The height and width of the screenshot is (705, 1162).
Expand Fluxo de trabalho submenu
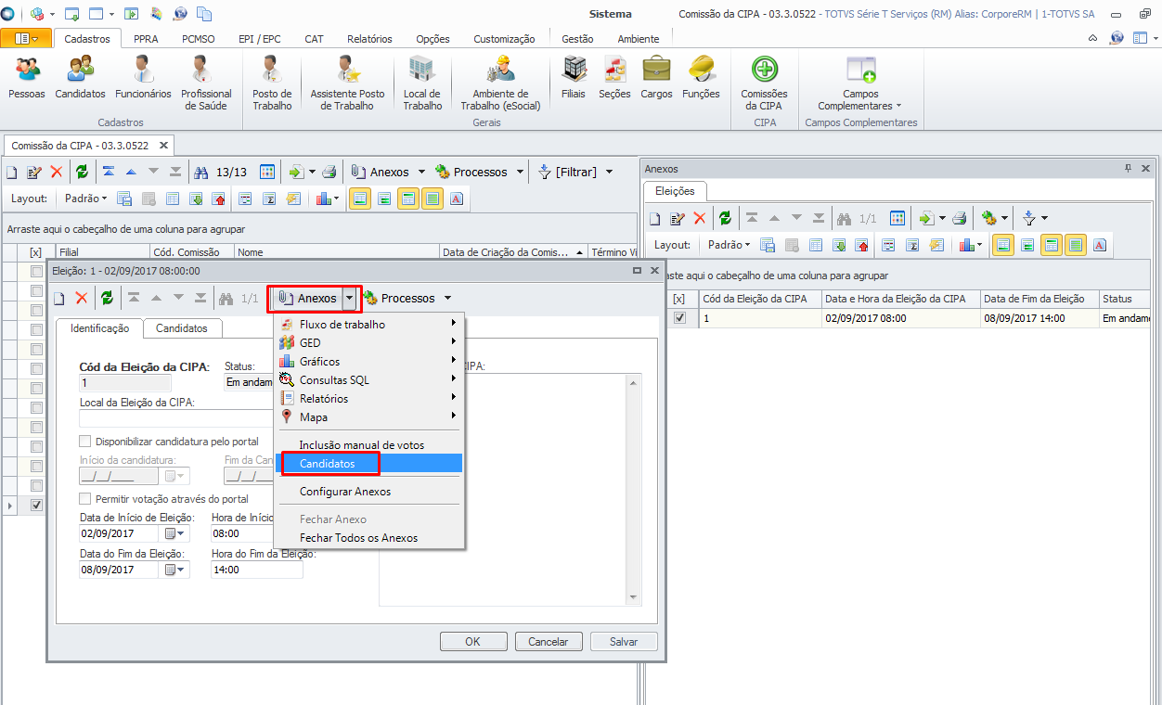(x=368, y=325)
